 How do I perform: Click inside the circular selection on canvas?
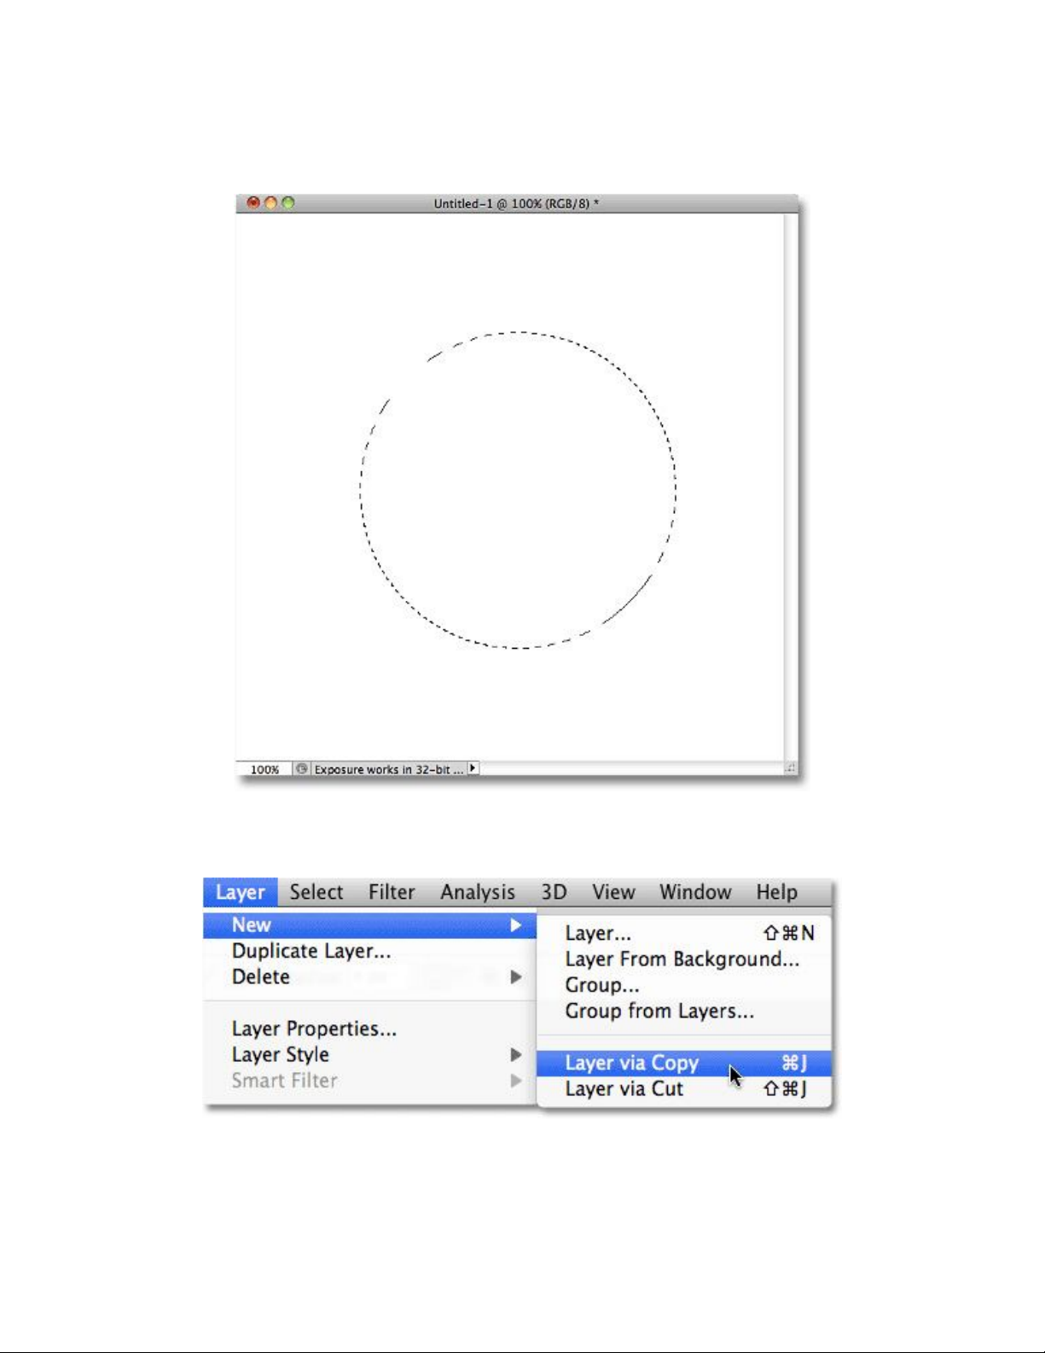518,490
